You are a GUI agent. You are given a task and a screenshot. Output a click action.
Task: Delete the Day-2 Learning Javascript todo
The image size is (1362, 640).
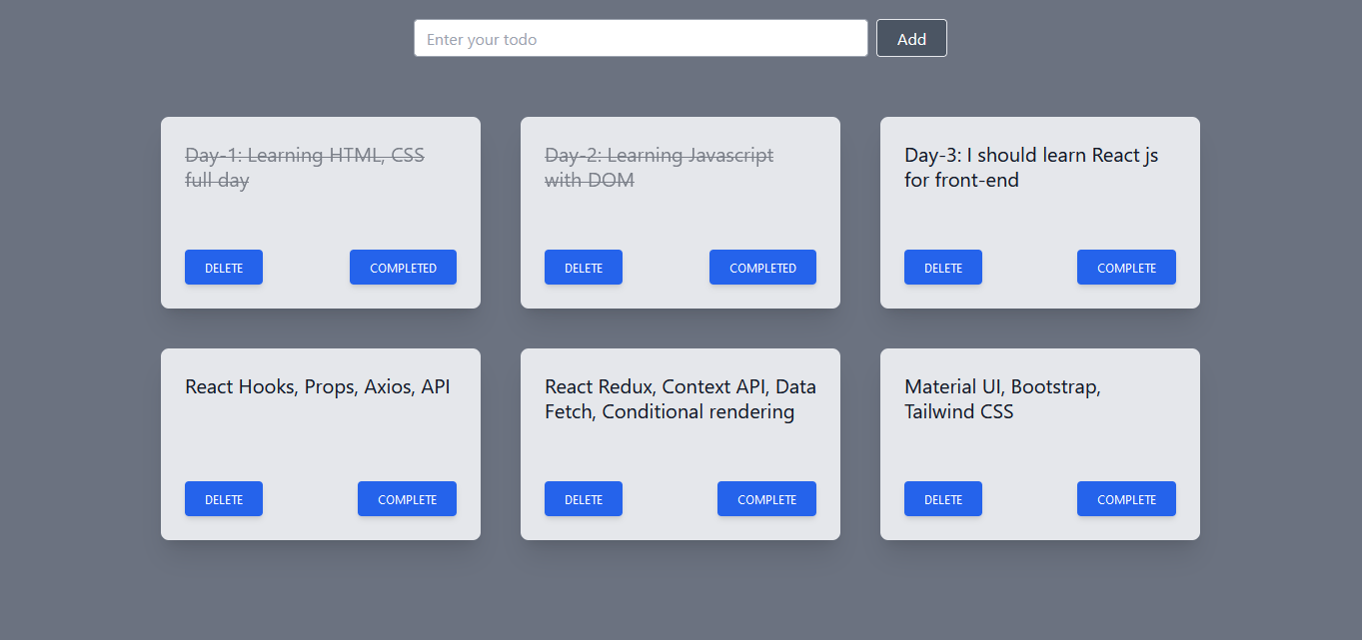(584, 268)
